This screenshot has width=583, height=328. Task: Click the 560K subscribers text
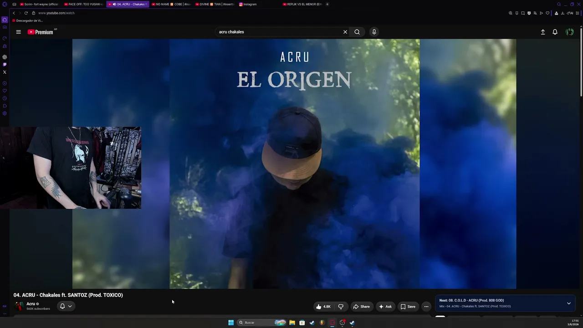click(x=38, y=309)
